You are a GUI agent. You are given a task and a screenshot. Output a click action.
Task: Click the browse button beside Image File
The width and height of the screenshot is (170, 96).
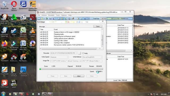pyautogui.click(x=101, y=61)
